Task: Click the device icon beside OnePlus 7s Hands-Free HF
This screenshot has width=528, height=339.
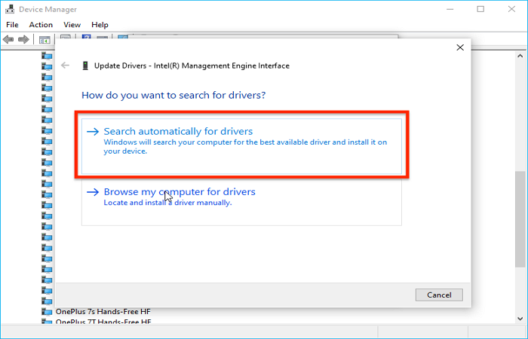Action: click(48, 310)
